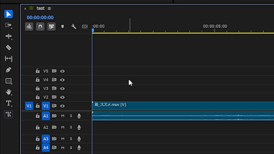Select the Track Select Forward tool
Screen dimensions: 274x154
tap(9, 25)
